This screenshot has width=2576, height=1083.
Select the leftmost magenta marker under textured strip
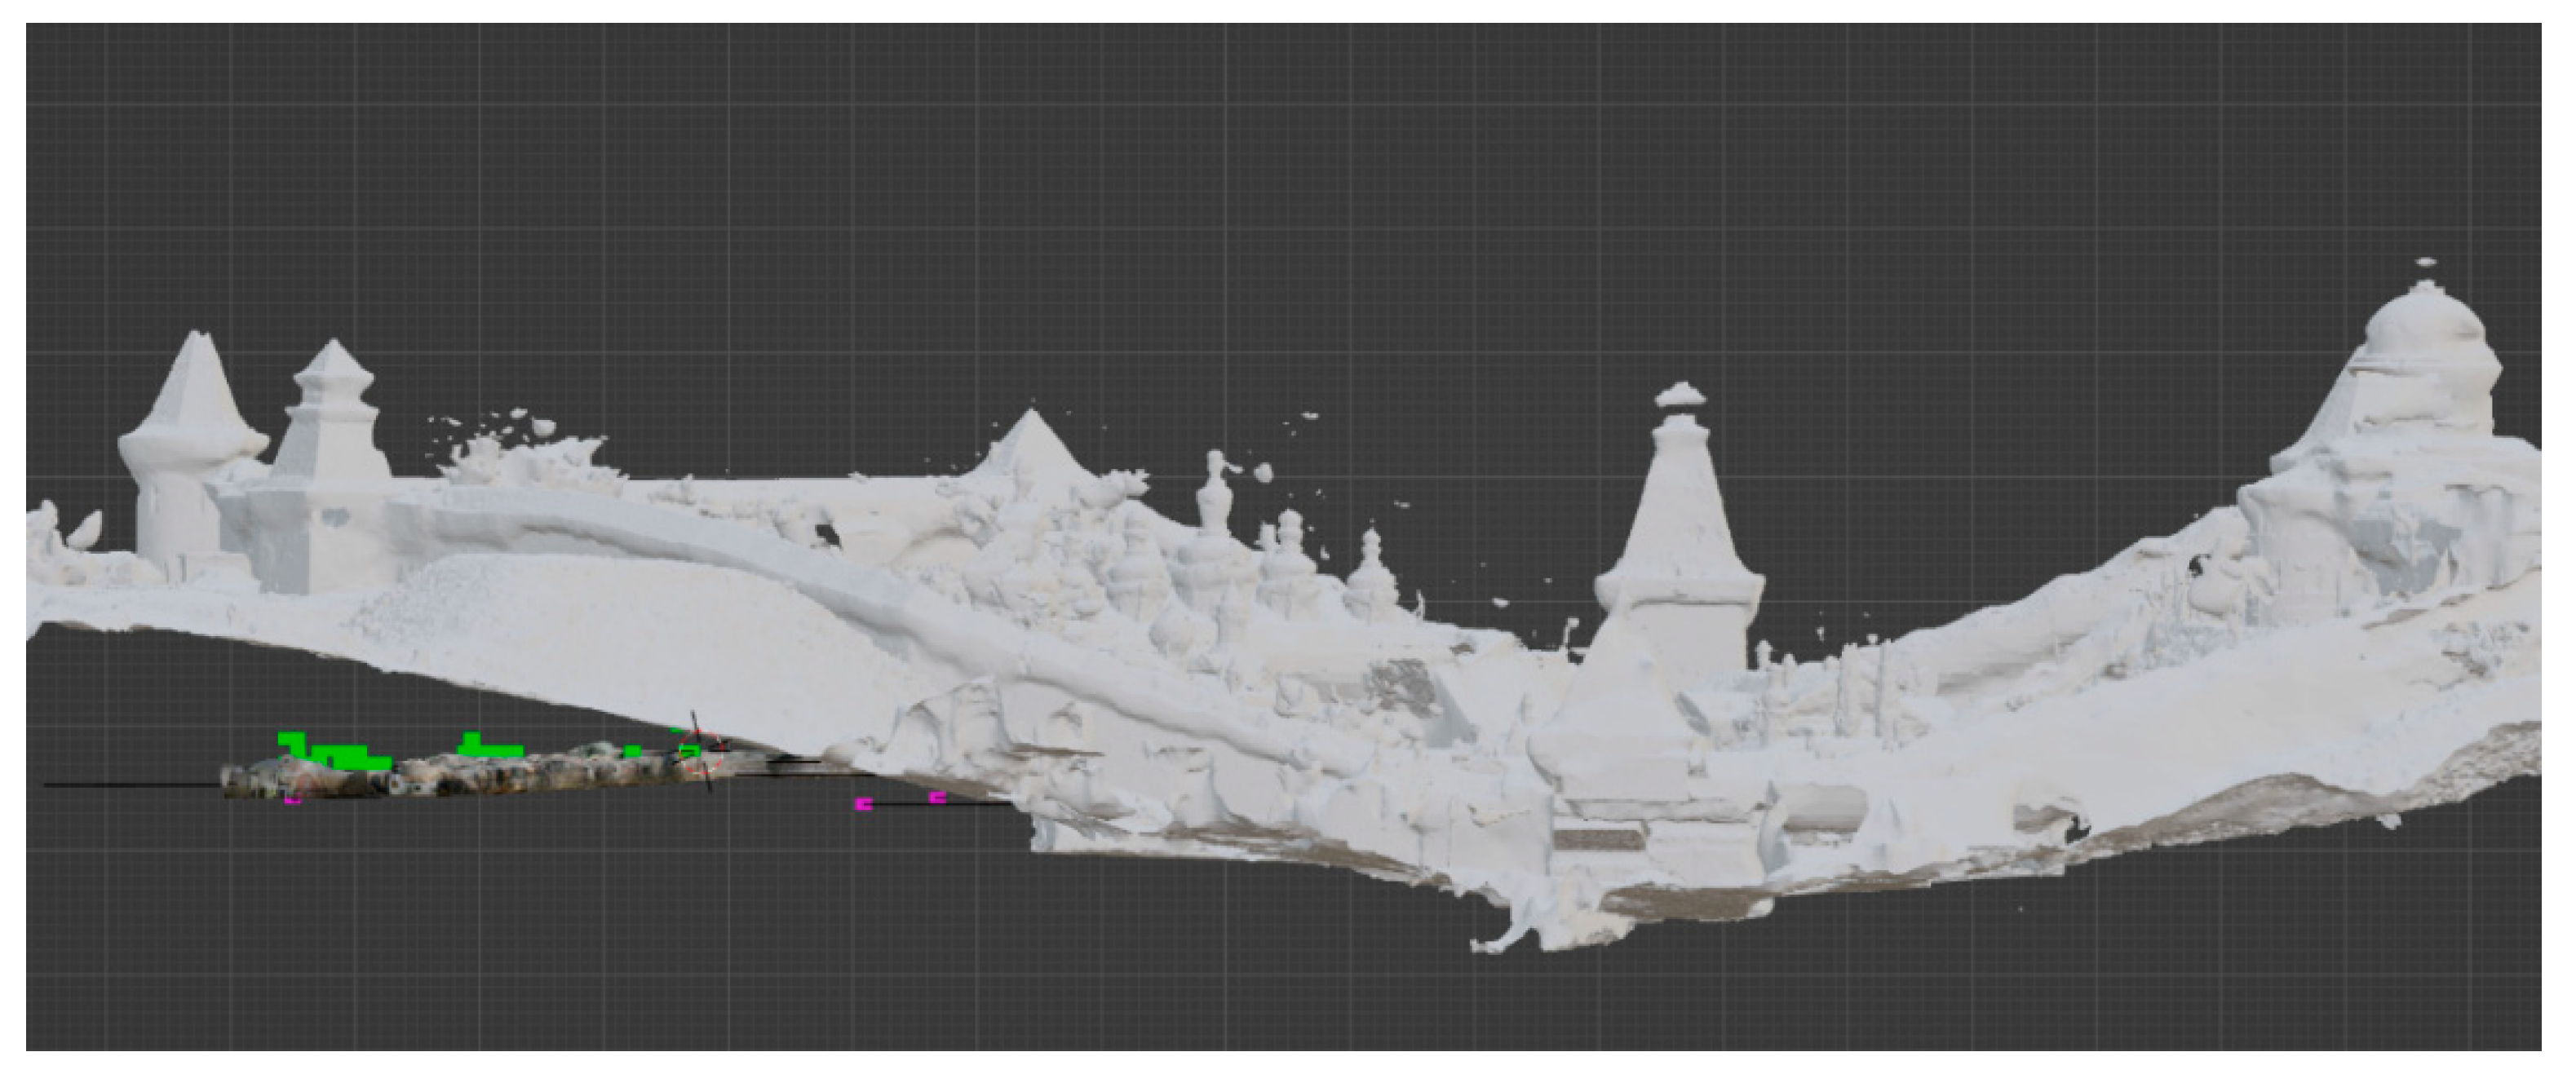[293, 800]
